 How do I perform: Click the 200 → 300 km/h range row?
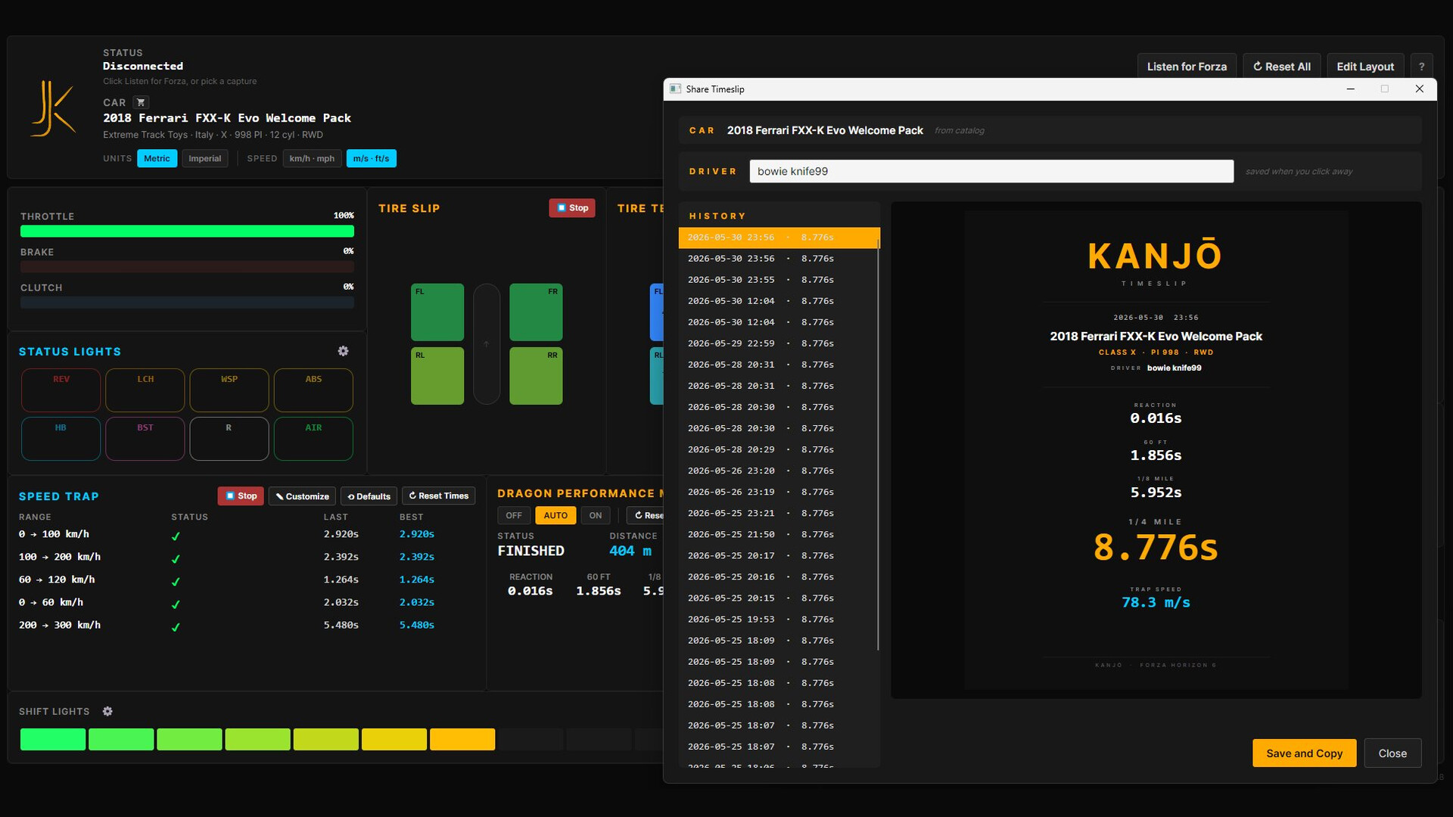pyautogui.click(x=246, y=625)
